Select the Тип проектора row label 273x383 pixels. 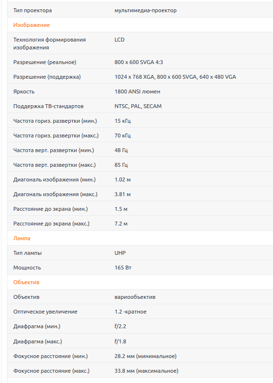tap(32, 10)
